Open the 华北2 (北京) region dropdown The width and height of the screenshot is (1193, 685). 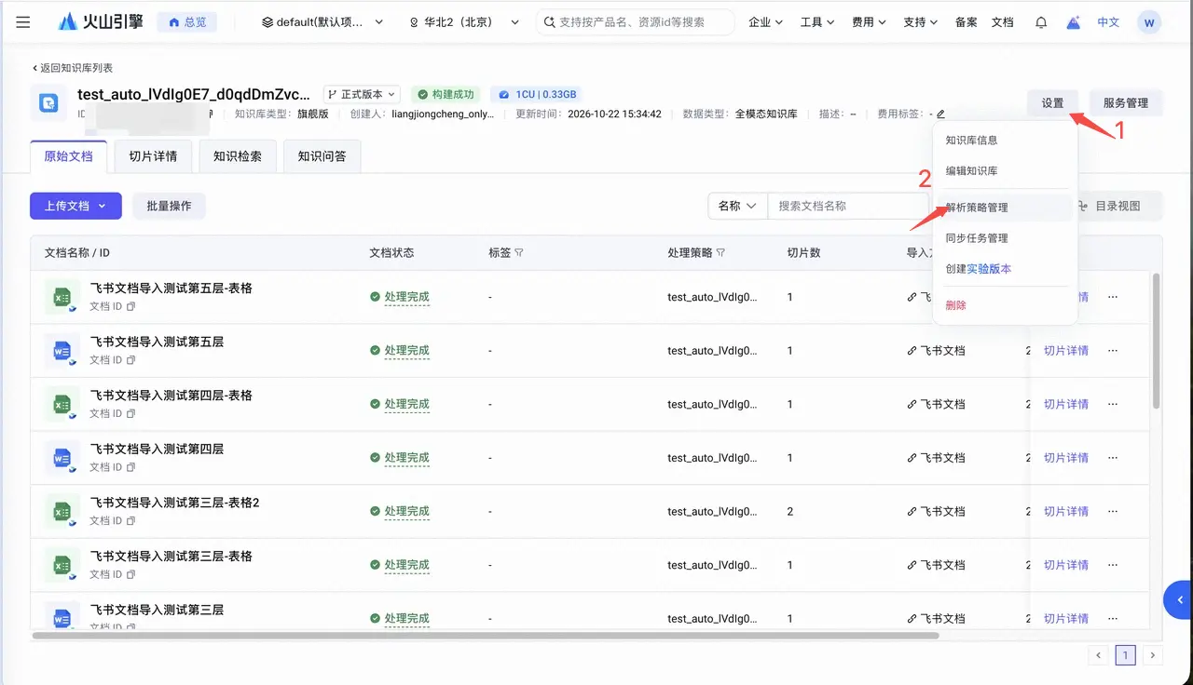tap(464, 22)
